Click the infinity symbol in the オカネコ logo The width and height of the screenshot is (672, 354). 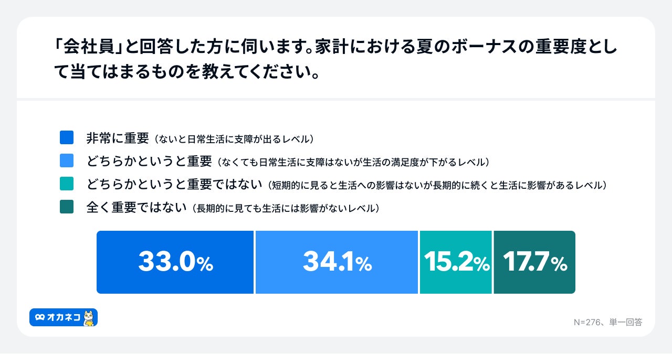(x=40, y=317)
